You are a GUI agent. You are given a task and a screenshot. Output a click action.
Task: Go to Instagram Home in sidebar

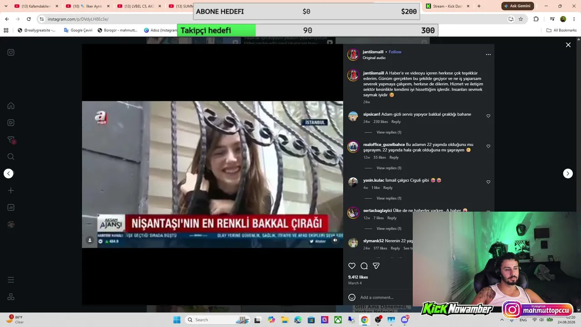tap(11, 106)
